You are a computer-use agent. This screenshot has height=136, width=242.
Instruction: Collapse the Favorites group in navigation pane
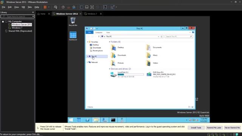[87, 42]
